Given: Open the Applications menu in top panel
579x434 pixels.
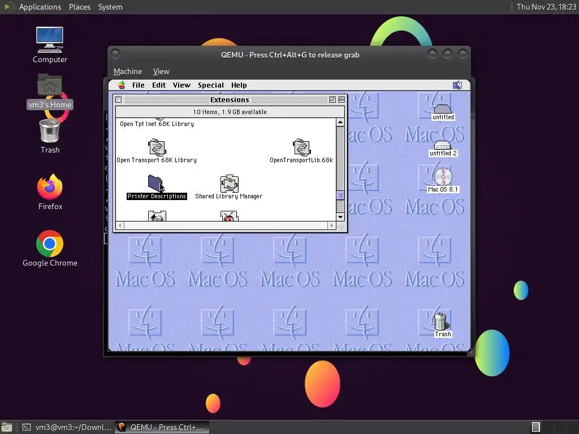Looking at the screenshot, I should pos(40,7).
